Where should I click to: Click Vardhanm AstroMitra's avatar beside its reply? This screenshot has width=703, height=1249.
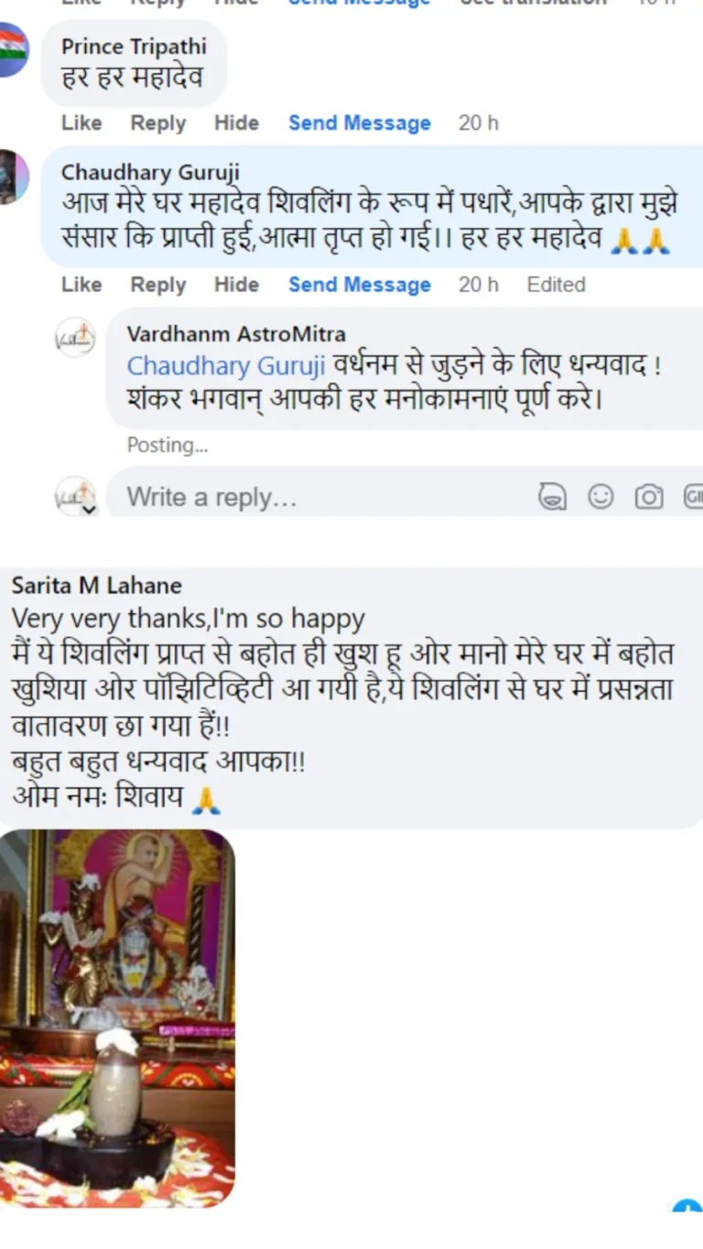tap(75, 338)
